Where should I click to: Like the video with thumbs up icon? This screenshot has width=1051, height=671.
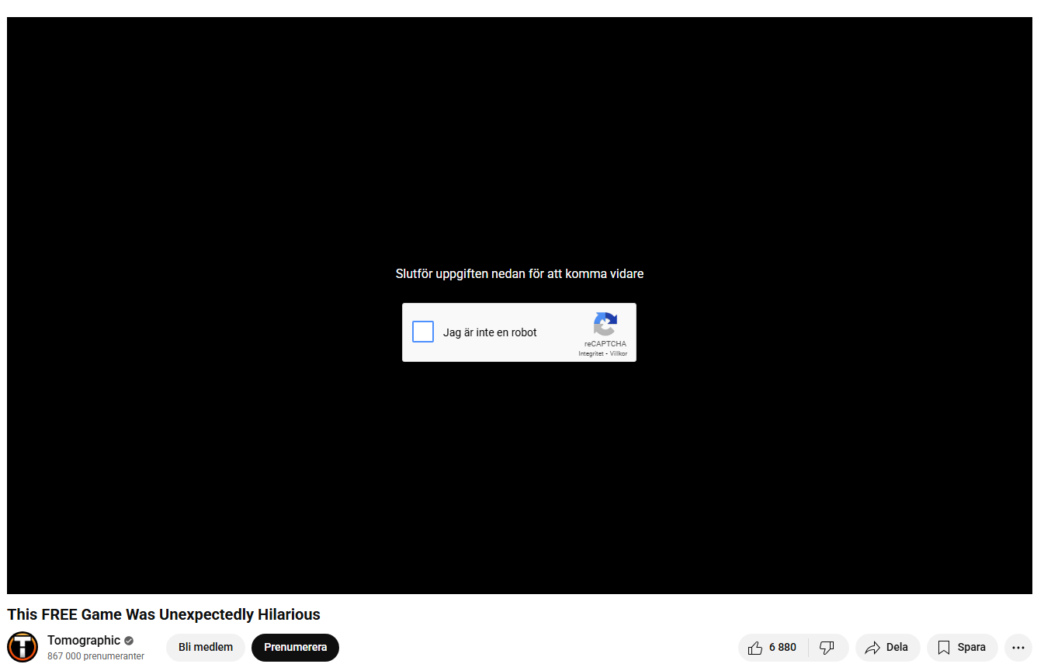[x=755, y=648]
